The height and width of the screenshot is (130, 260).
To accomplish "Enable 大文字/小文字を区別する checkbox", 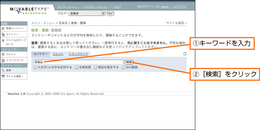I will point(35,67).
